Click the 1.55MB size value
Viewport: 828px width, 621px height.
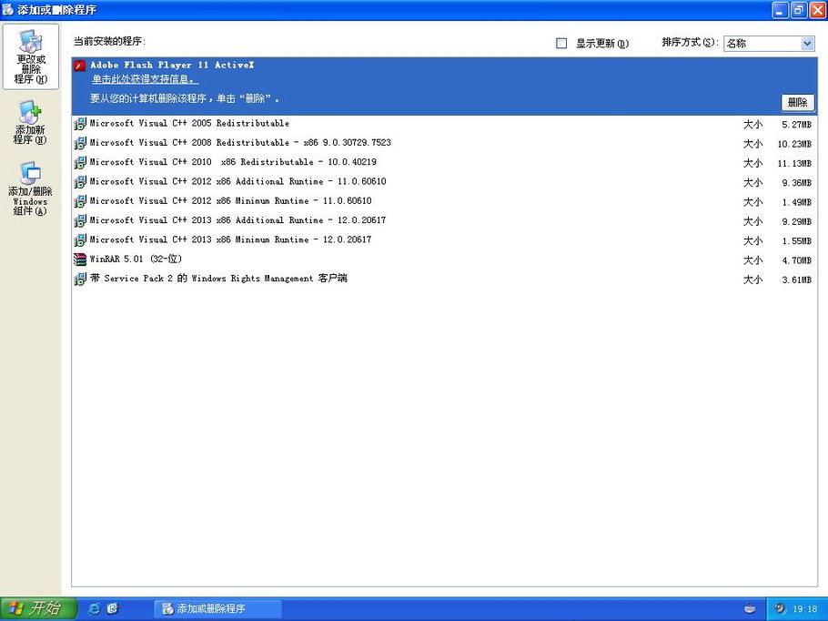point(796,241)
